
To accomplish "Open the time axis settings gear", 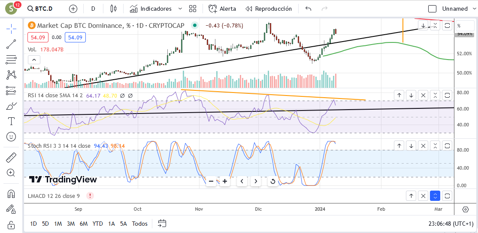I will [x=465, y=209].
